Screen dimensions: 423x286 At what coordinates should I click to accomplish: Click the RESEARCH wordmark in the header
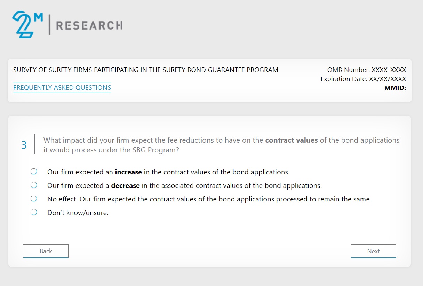[x=89, y=25]
